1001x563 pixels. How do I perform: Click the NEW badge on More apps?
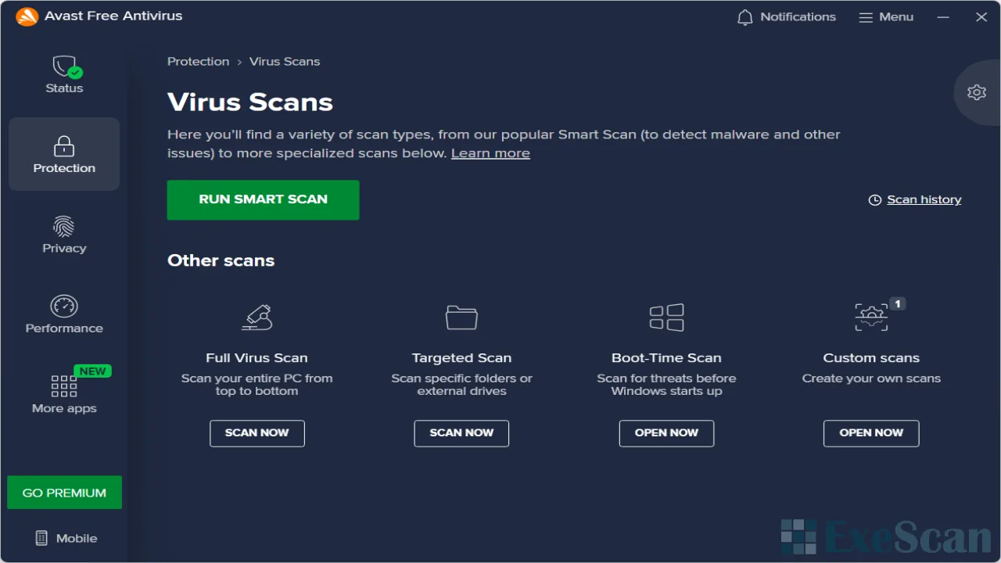[93, 371]
